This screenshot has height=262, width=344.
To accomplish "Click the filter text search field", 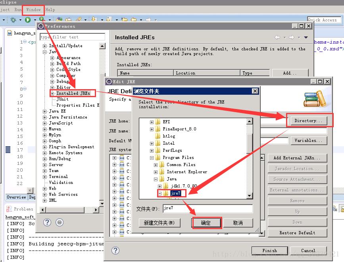I will (x=72, y=37).
